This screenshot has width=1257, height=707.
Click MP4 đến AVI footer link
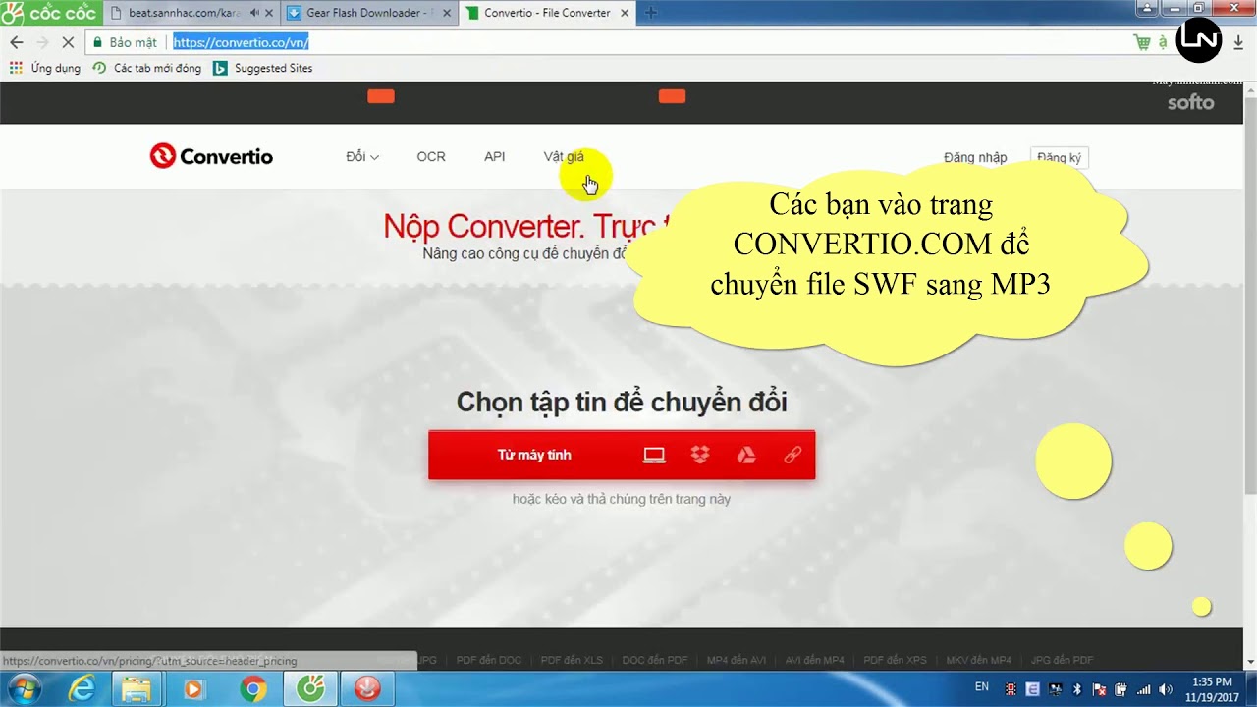pos(737,660)
